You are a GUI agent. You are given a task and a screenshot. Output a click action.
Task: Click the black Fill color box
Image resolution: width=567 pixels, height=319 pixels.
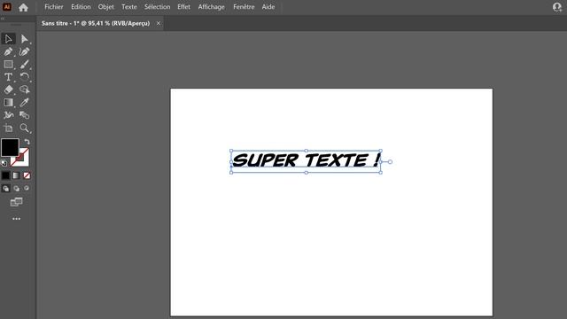coord(10,147)
